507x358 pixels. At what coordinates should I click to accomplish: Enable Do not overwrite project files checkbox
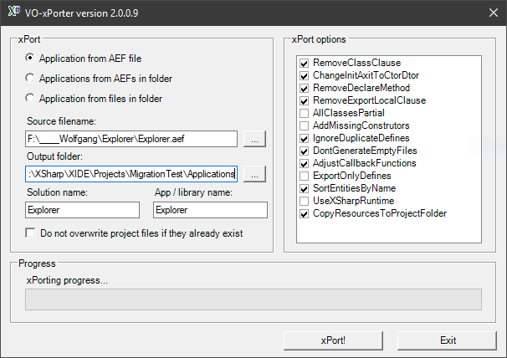[x=31, y=233]
